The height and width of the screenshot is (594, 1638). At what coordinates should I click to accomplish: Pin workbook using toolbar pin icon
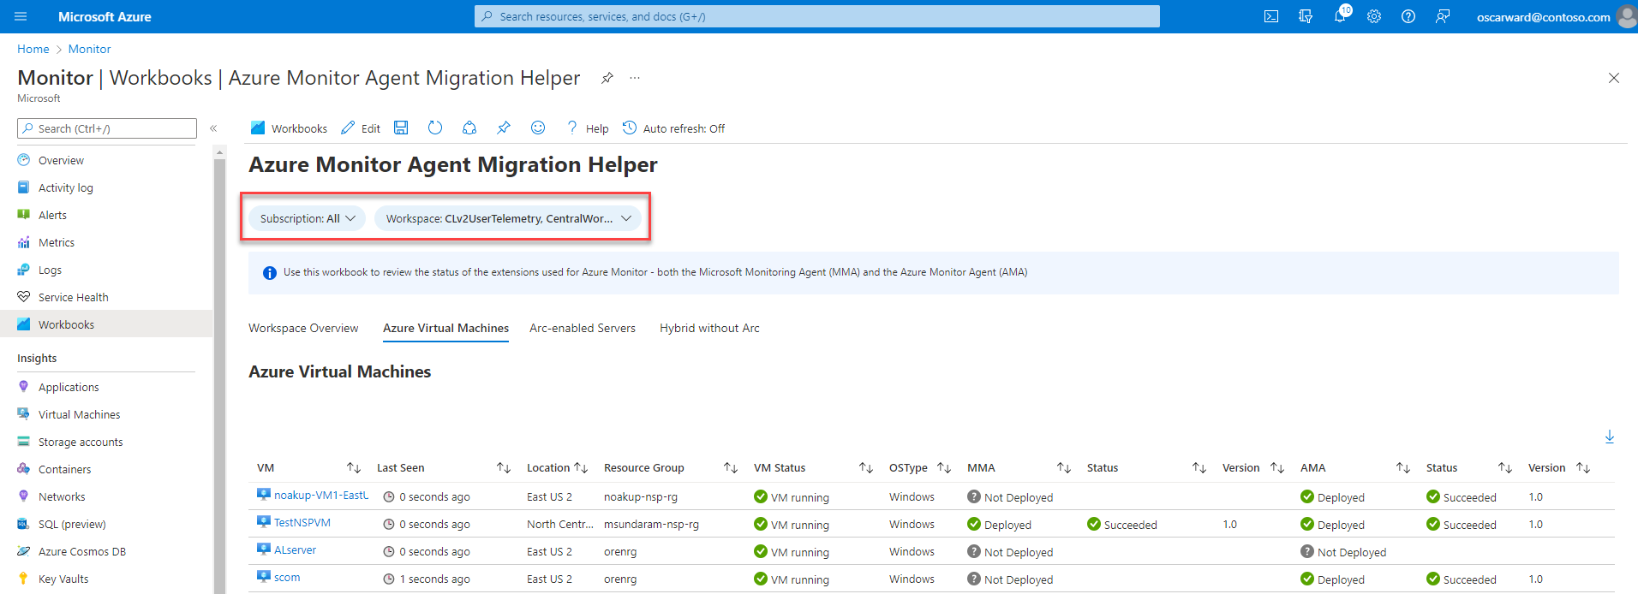pyautogui.click(x=504, y=128)
